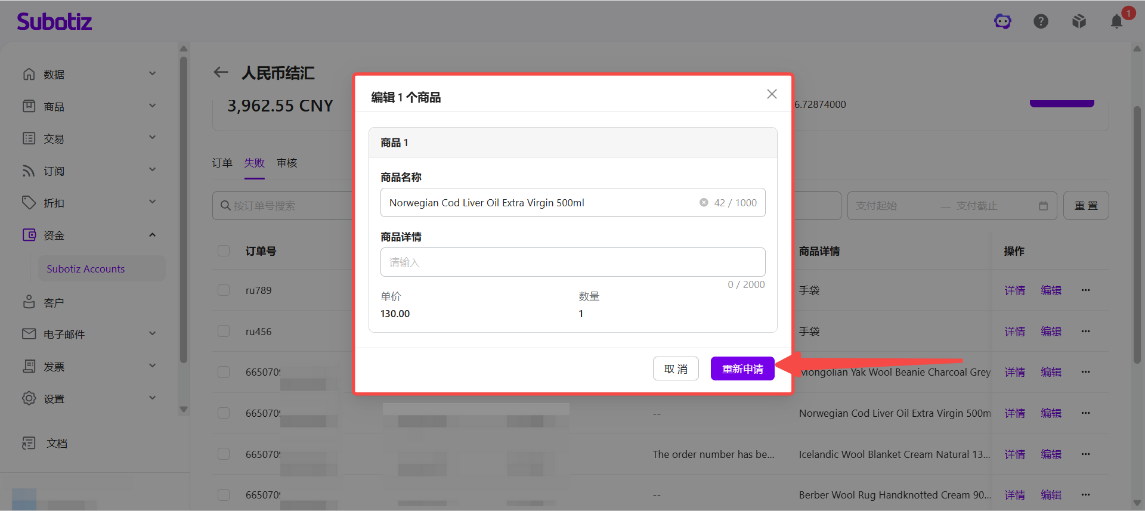The image size is (1145, 511).
Task: Clear the product name field with the X icon
Action: 704,203
